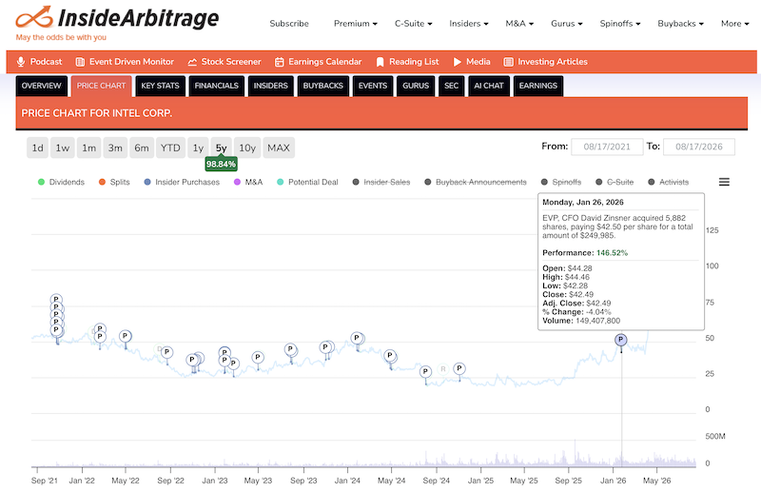Click the P marker near May '22
The width and height of the screenshot is (761, 492).
pyautogui.click(x=126, y=336)
